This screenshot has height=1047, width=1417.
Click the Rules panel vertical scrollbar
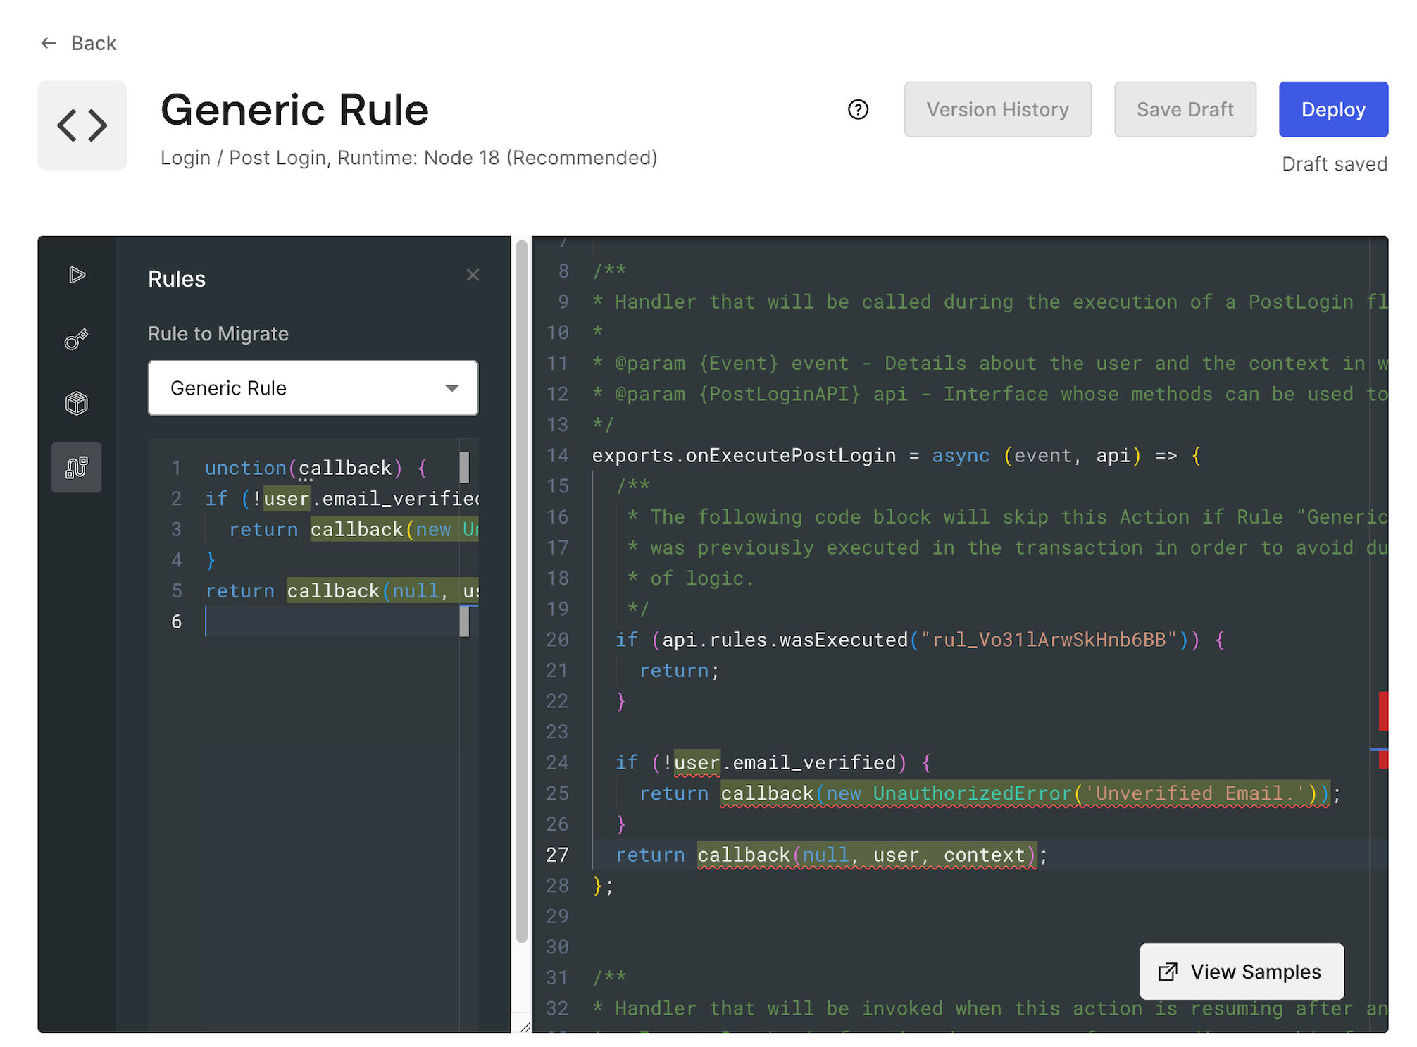(x=522, y=592)
